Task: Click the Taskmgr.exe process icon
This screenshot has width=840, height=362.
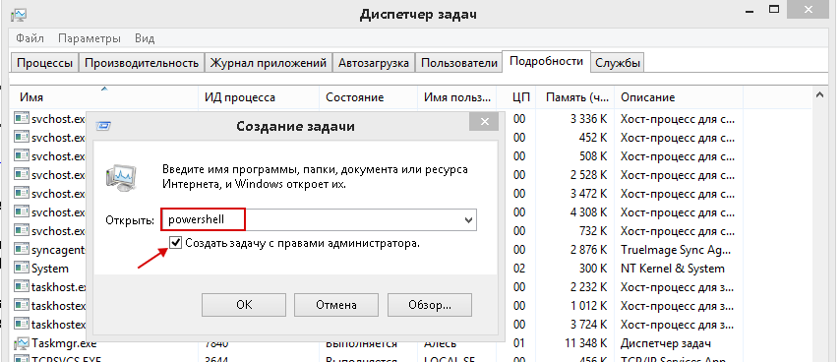Action: pyautogui.click(x=22, y=342)
